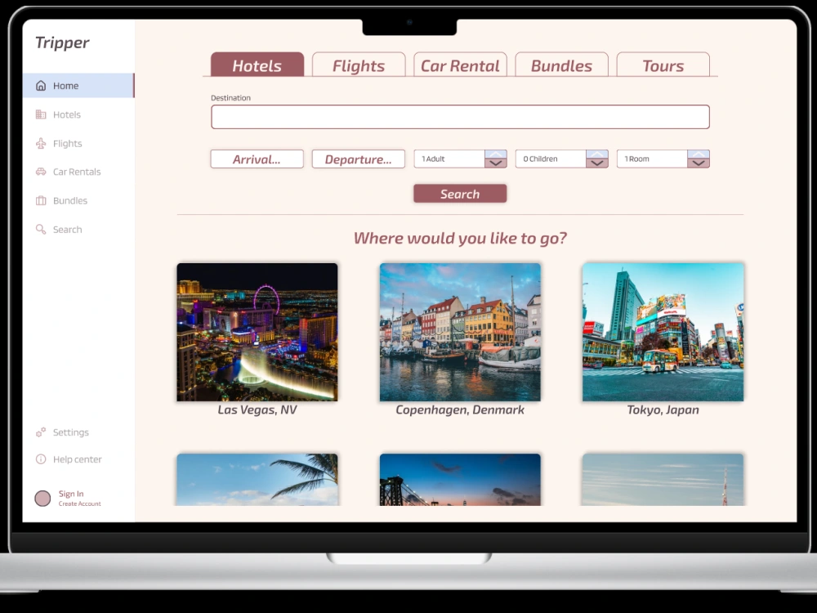
Task: Open the tower skyline photo card
Action: click(x=663, y=480)
